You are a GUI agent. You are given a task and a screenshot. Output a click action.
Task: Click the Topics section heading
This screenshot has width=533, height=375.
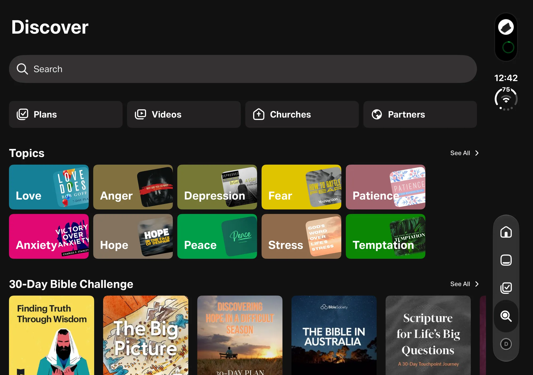pos(27,153)
